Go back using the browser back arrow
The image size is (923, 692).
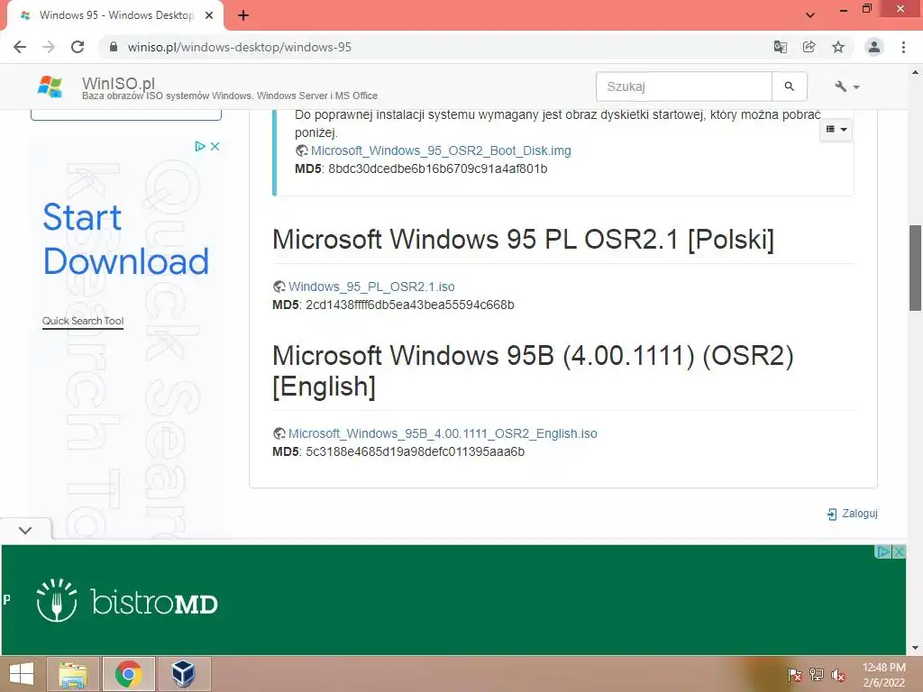(x=20, y=47)
